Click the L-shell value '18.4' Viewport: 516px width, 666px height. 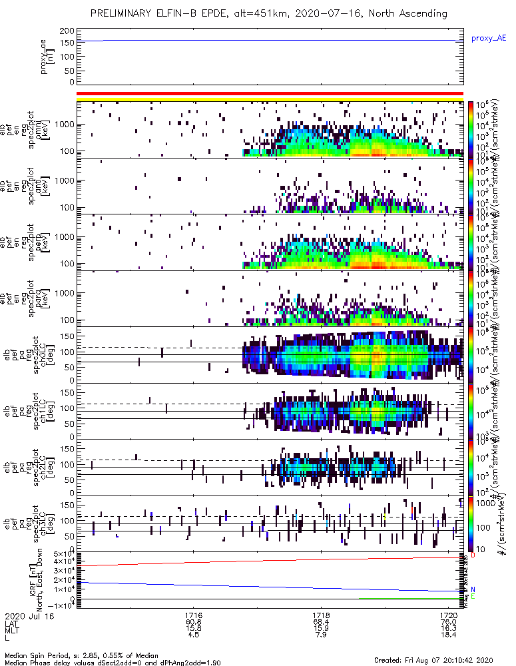pos(449,635)
